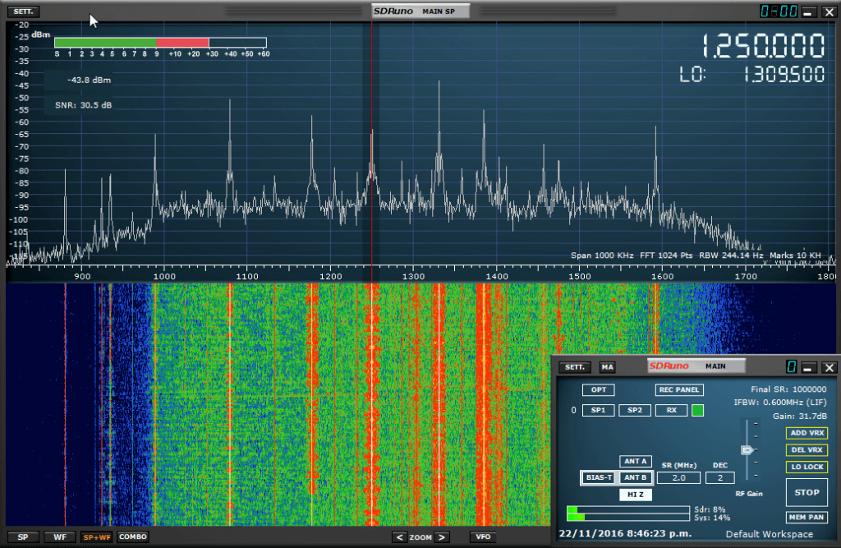Click the 1.250.000 VFO frequency readout
This screenshot has width=841, height=548.
click(763, 46)
